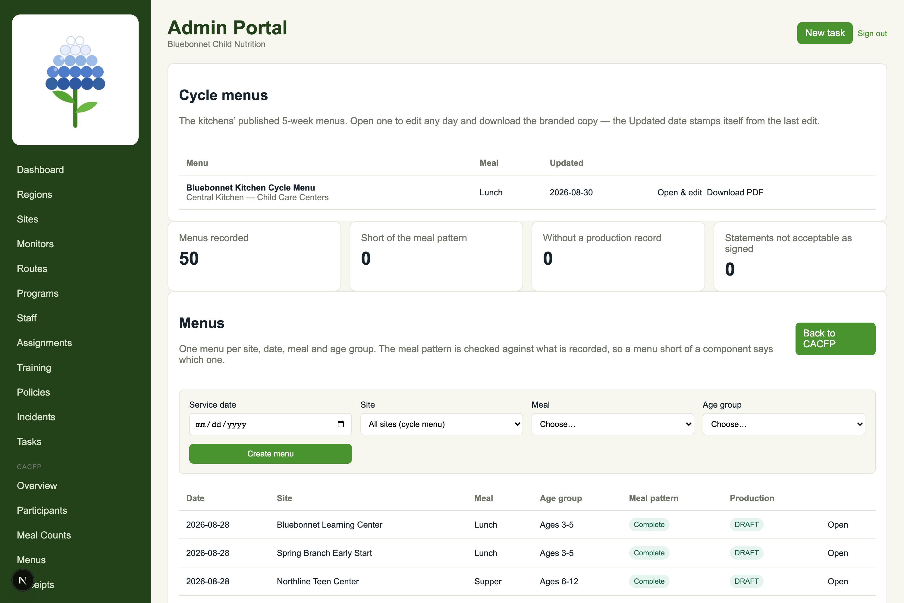Open the Staff page
The width and height of the screenshot is (904, 603).
[27, 318]
